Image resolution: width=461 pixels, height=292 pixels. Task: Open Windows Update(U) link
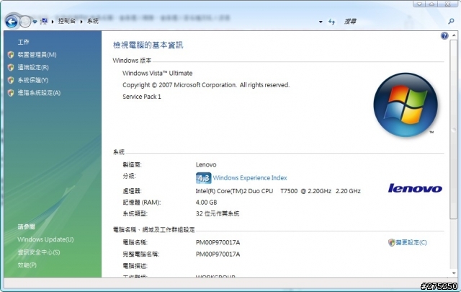[x=45, y=239]
